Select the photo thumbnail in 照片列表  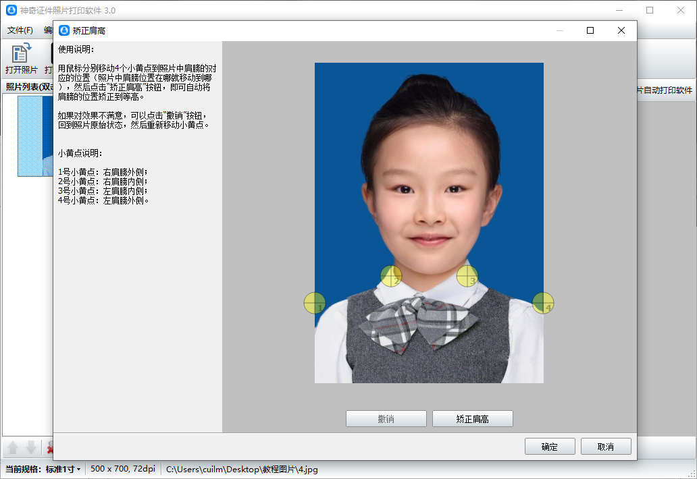(35, 136)
